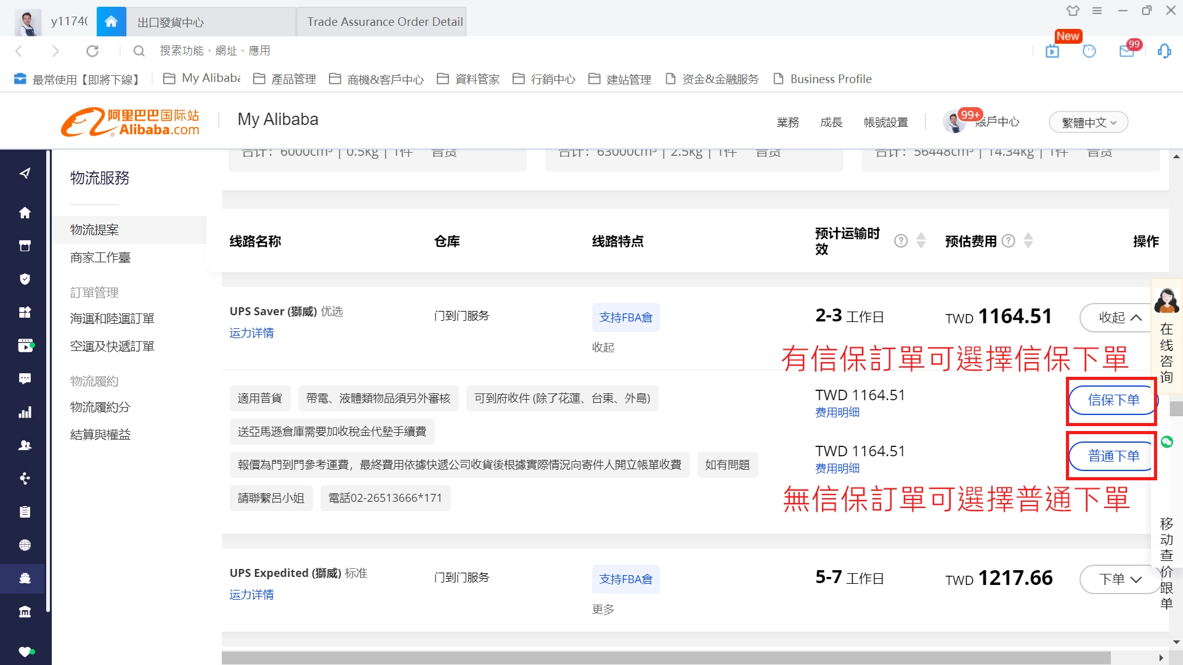
Task: Open 物流履約分 in side menu
Action: [100, 408]
